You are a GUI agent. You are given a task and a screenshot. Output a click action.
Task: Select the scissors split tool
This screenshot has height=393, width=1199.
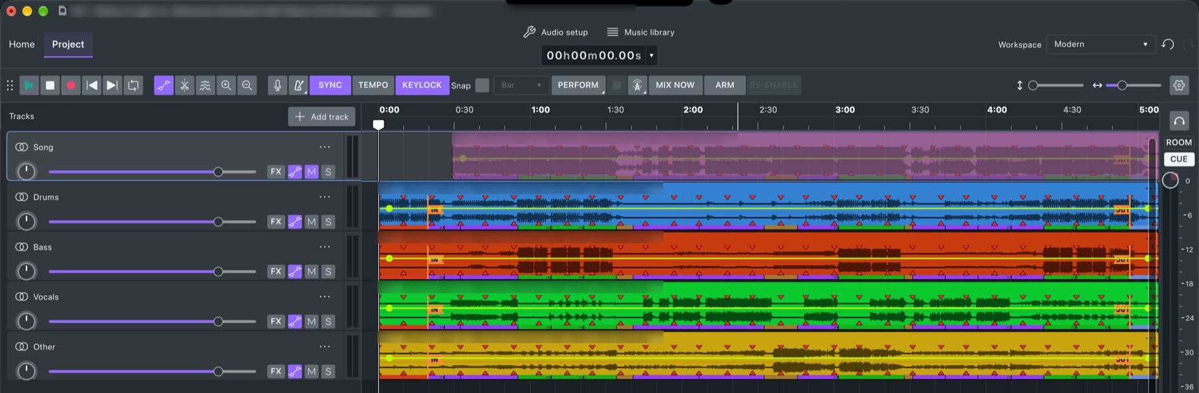(185, 85)
